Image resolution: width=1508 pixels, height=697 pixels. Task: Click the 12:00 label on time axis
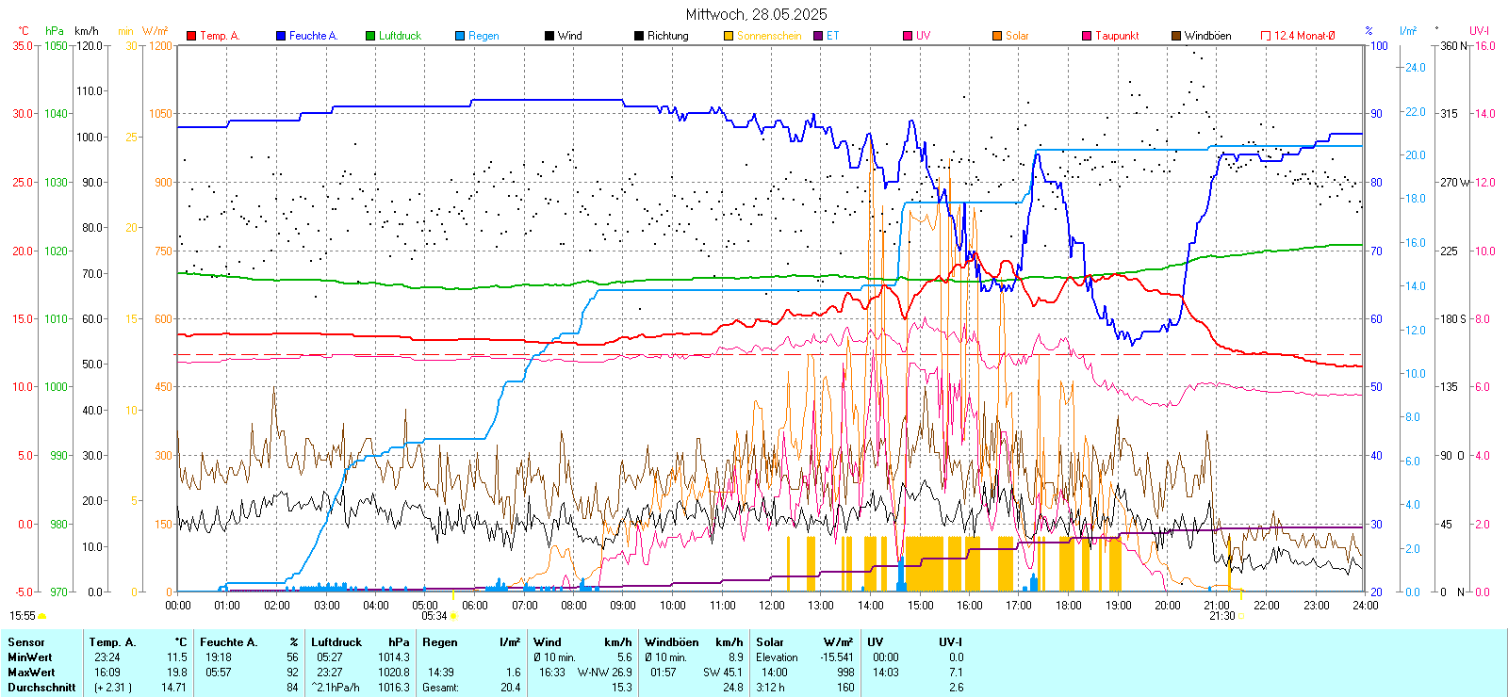pyautogui.click(x=771, y=605)
